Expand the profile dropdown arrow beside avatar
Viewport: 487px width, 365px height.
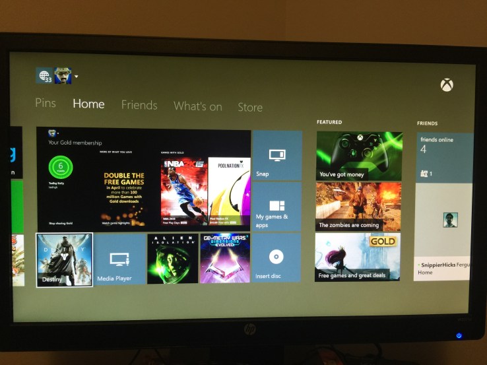[77, 76]
